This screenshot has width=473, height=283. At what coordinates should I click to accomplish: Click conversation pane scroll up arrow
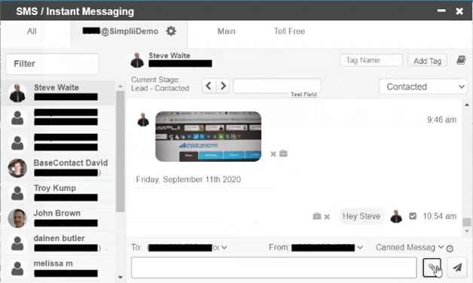[x=467, y=105]
